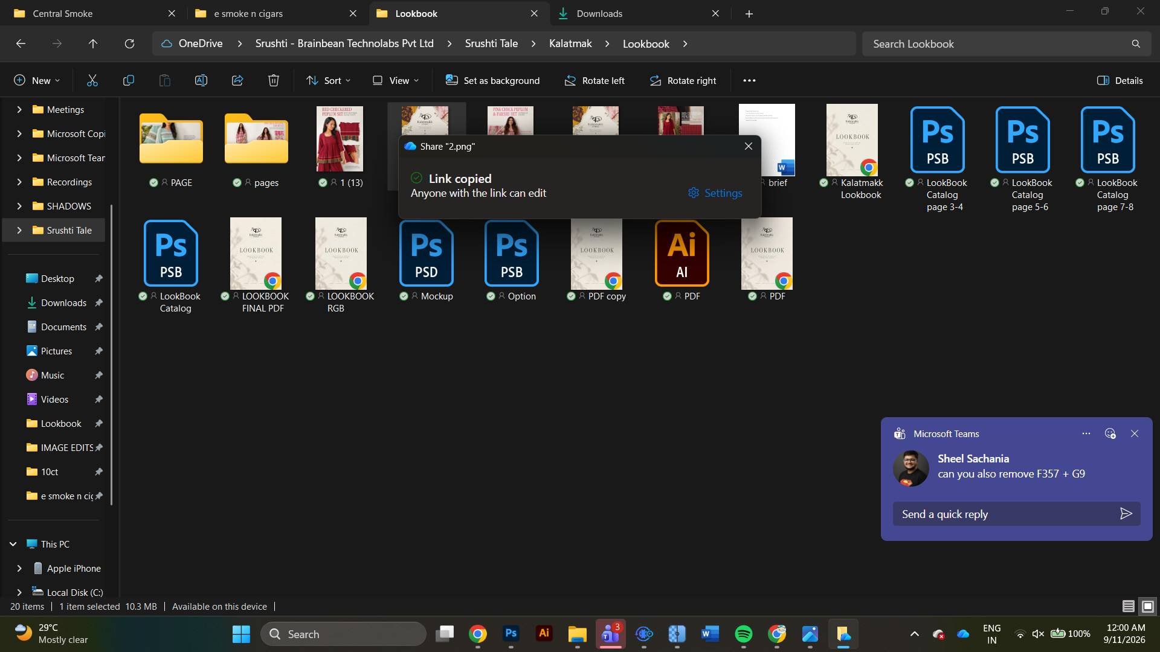The width and height of the screenshot is (1160, 652).
Task: Click the Refresh button in address bar
Action: (129, 43)
